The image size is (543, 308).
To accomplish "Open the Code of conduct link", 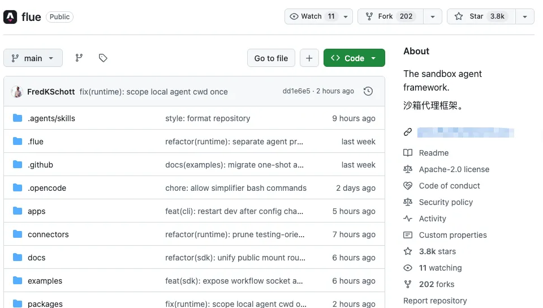I will 450,186.
